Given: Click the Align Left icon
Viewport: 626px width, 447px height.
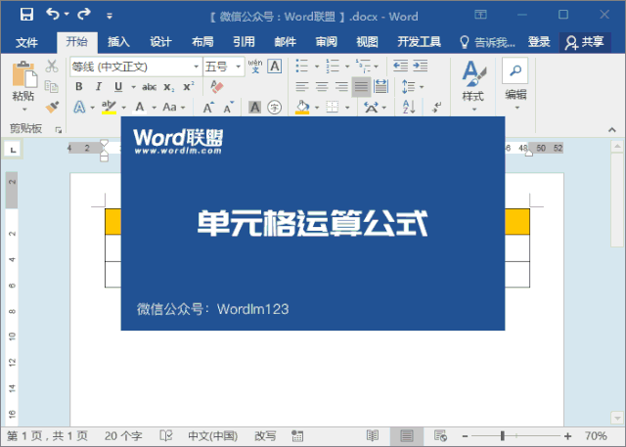Looking at the screenshot, I should [x=302, y=87].
